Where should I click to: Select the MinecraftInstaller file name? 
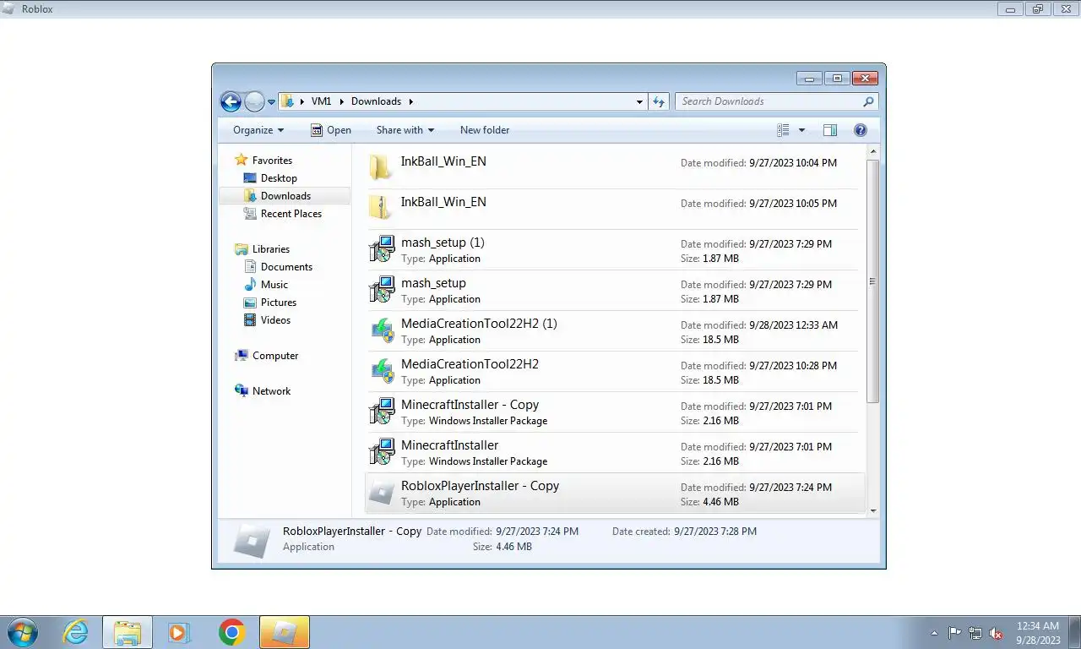(449, 445)
